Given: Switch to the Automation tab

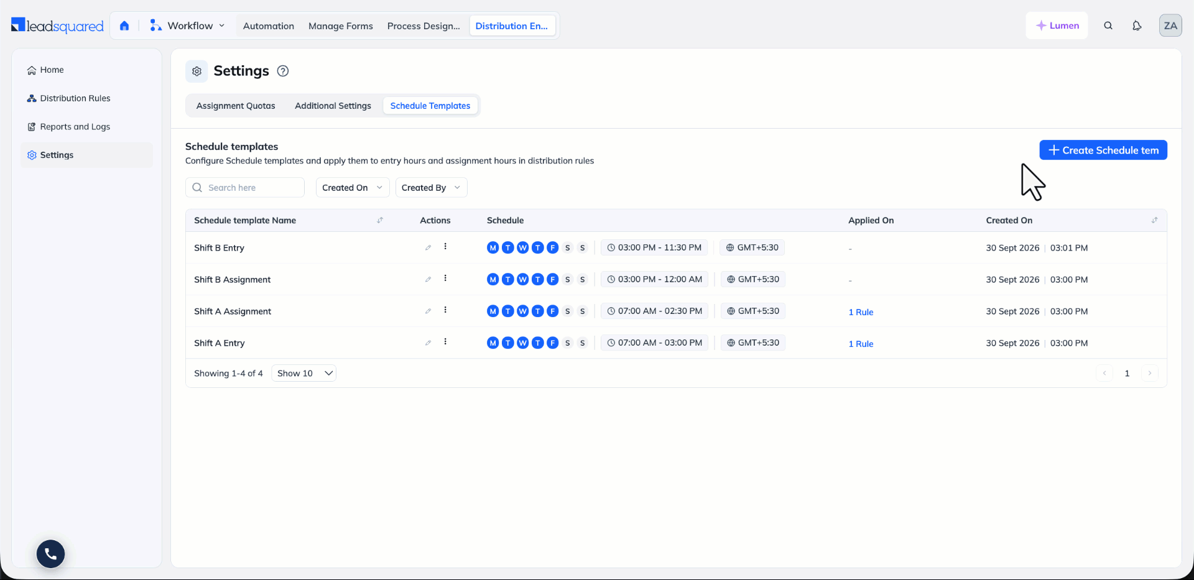Looking at the screenshot, I should [269, 26].
